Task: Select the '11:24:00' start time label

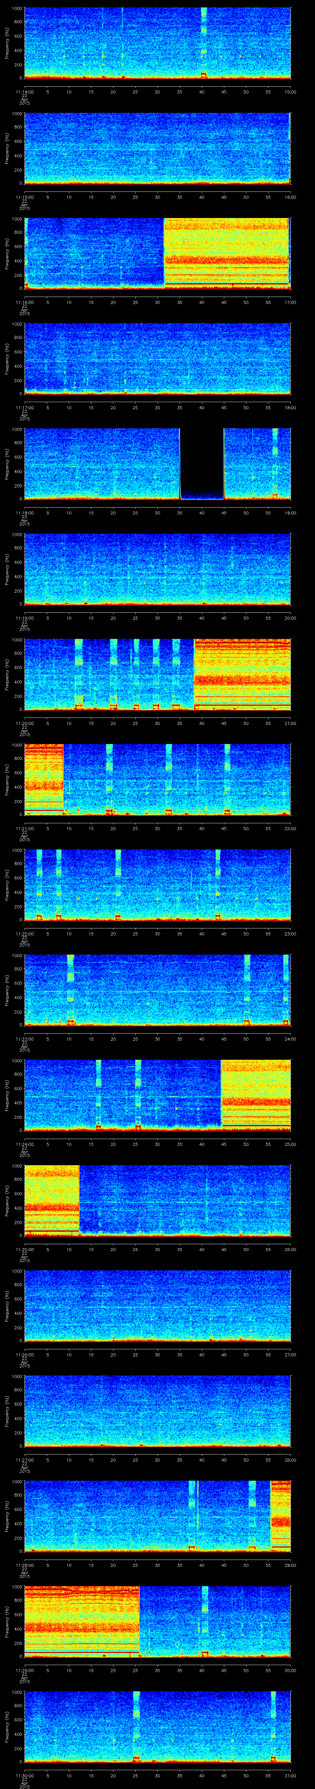Action: [24, 1144]
